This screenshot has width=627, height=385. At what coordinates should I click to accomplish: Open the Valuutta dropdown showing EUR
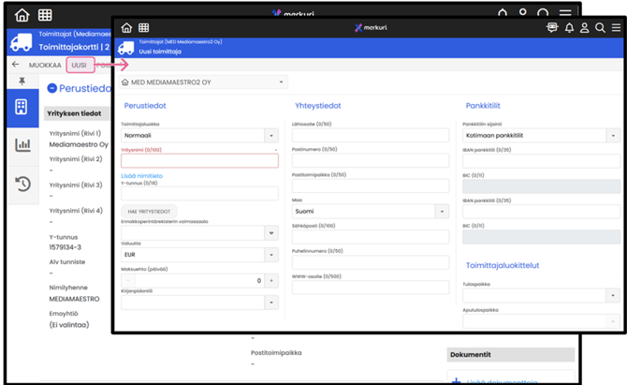[271, 255]
